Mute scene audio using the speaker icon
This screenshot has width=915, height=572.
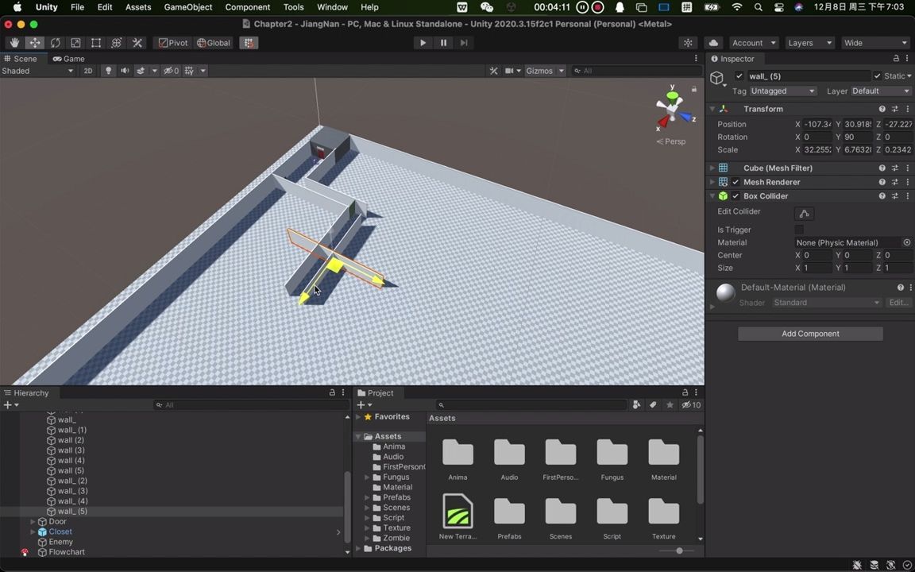[x=124, y=71]
